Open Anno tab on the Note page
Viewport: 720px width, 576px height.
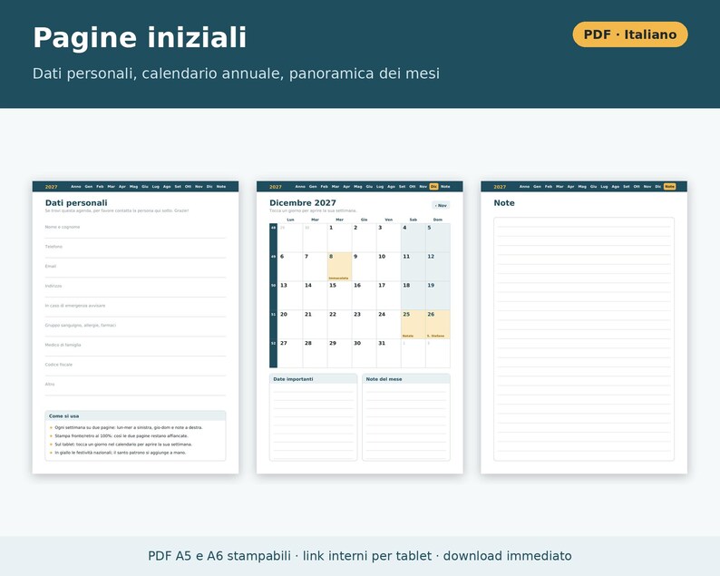pyautogui.click(x=524, y=187)
